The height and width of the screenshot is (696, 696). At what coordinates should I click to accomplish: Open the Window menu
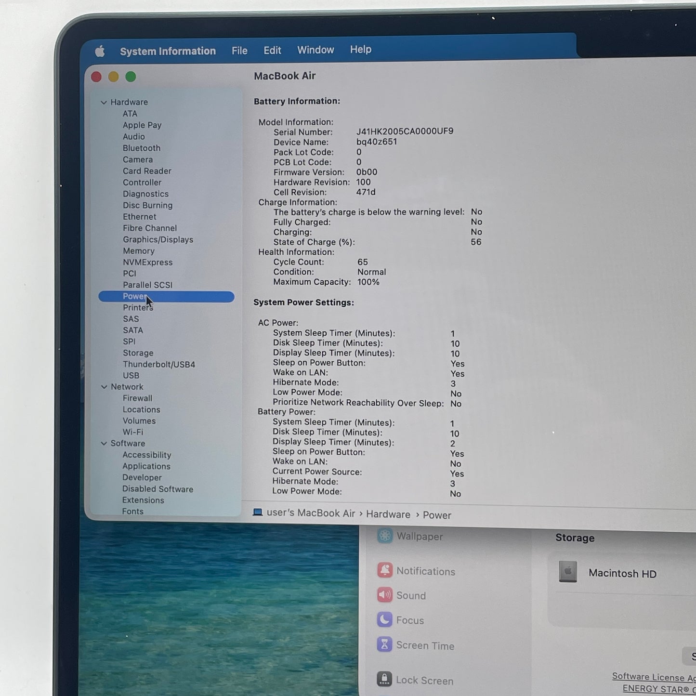[x=315, y=50]
